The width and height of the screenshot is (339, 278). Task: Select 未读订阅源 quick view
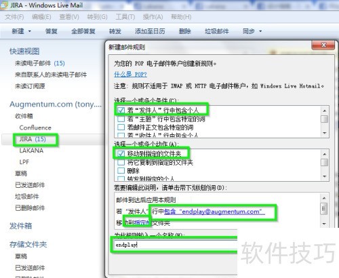(x=30, y=86)
